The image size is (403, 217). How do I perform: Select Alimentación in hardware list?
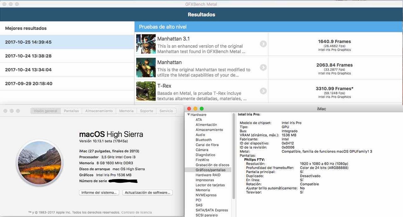point(206,124)
